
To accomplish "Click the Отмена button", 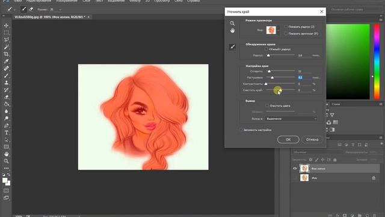I will coord(312,139).
